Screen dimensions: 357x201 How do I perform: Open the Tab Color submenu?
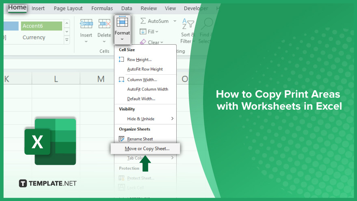point(145,158)
